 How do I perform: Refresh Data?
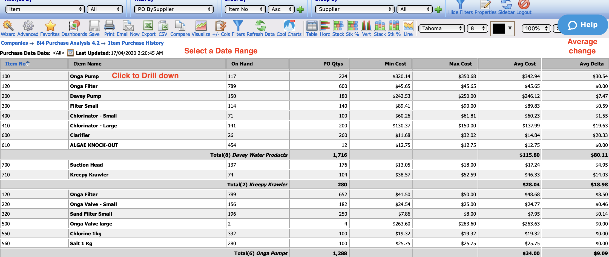pos(260,28)
